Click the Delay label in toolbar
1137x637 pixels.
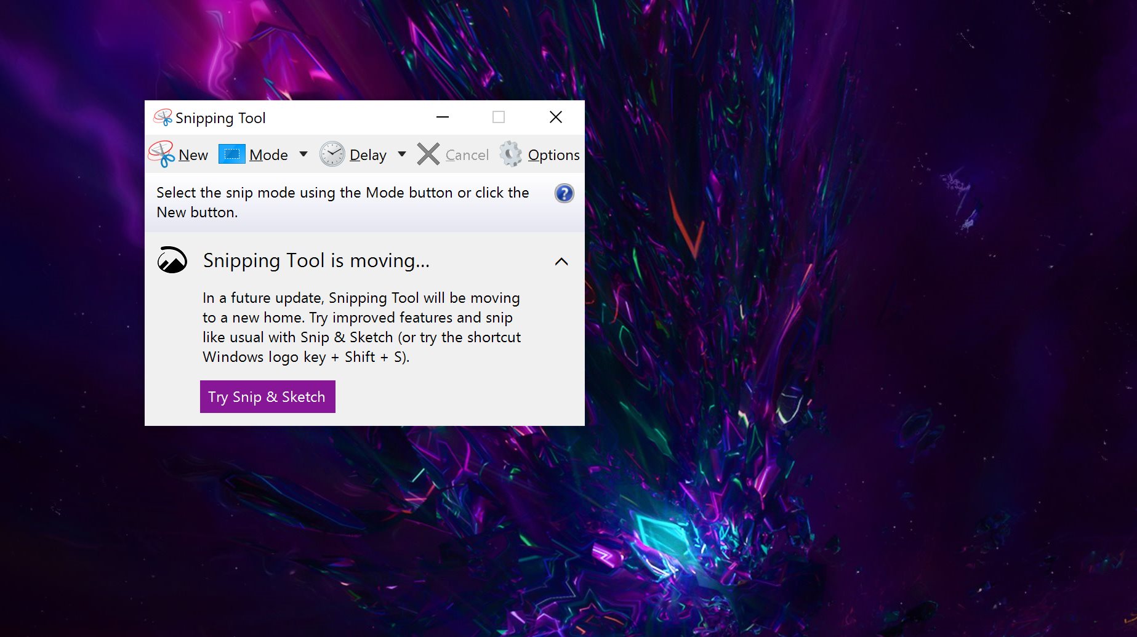click(x=368, y=155)
